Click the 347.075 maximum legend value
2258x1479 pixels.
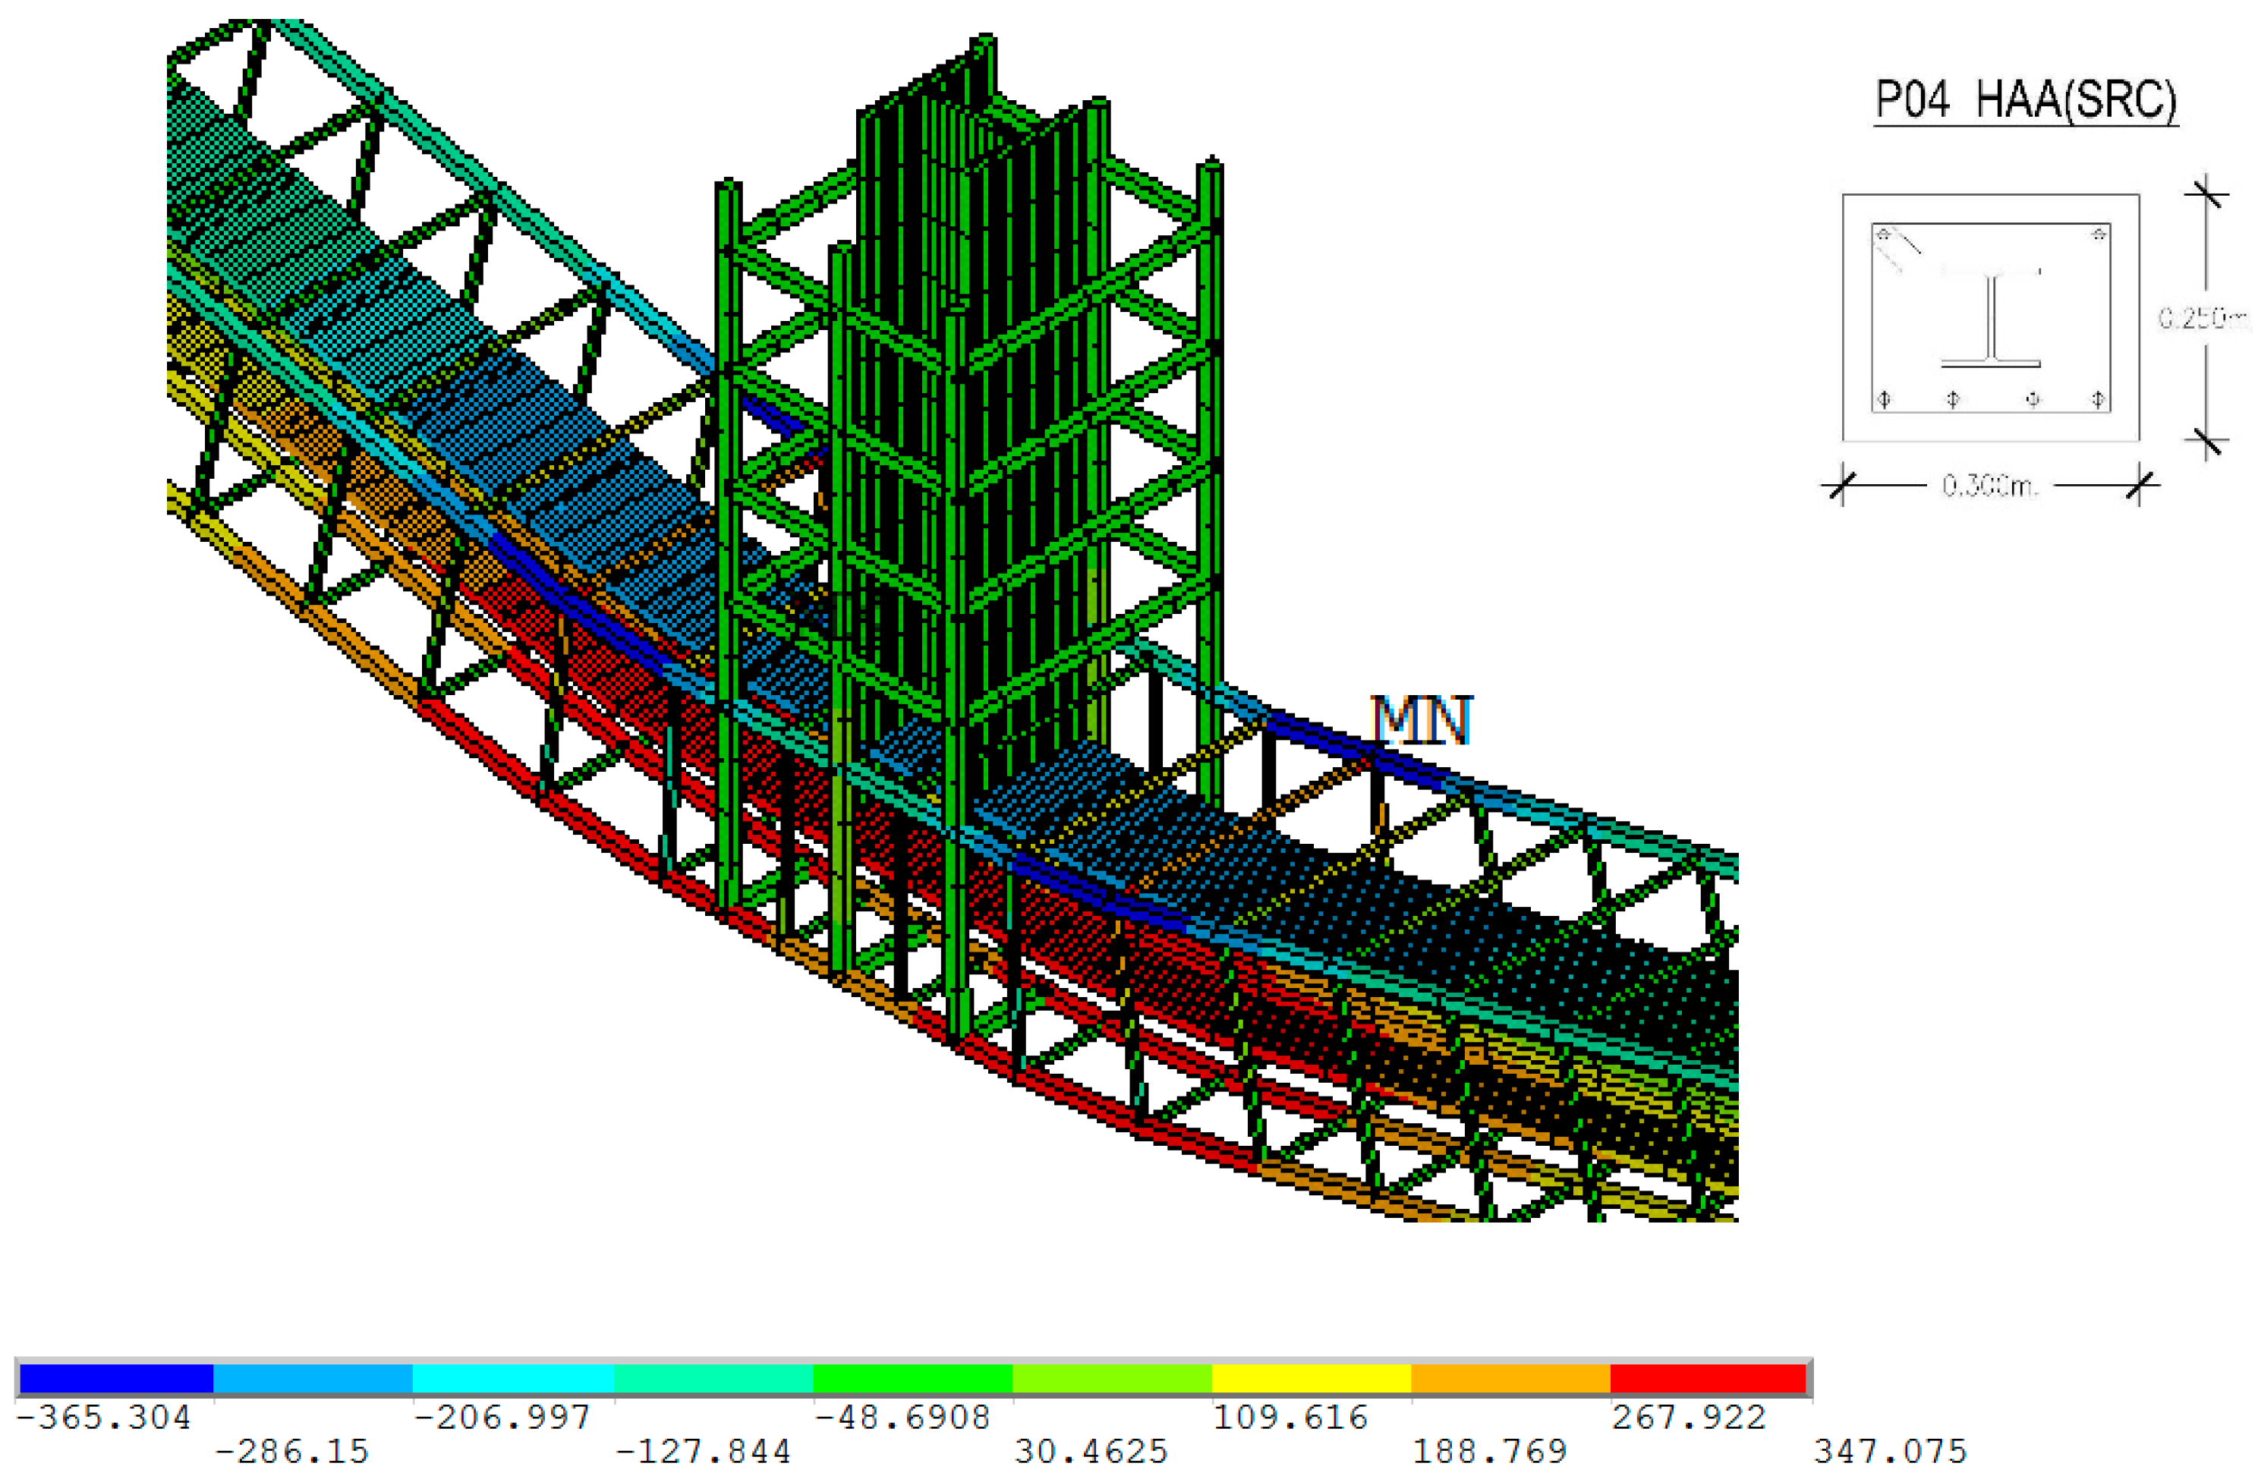[1890, 1452]
